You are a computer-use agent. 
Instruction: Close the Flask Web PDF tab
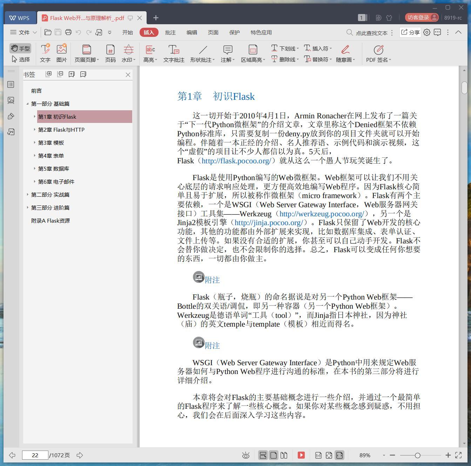point(140,18)
